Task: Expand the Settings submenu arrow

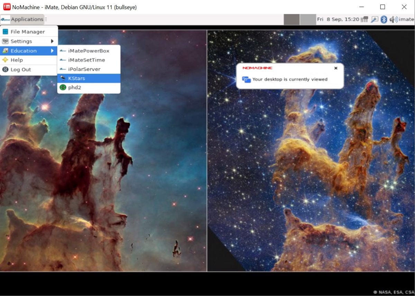Action: point(52,41)
